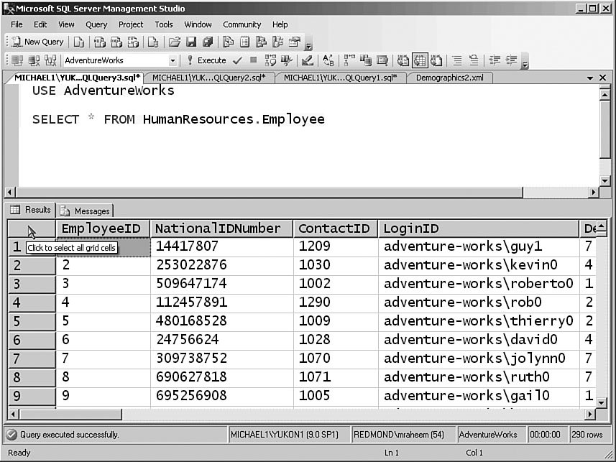The height and width of the screenshot is (462, 616).
Task: Click the Change Connection icon
Action: (50, 60)
